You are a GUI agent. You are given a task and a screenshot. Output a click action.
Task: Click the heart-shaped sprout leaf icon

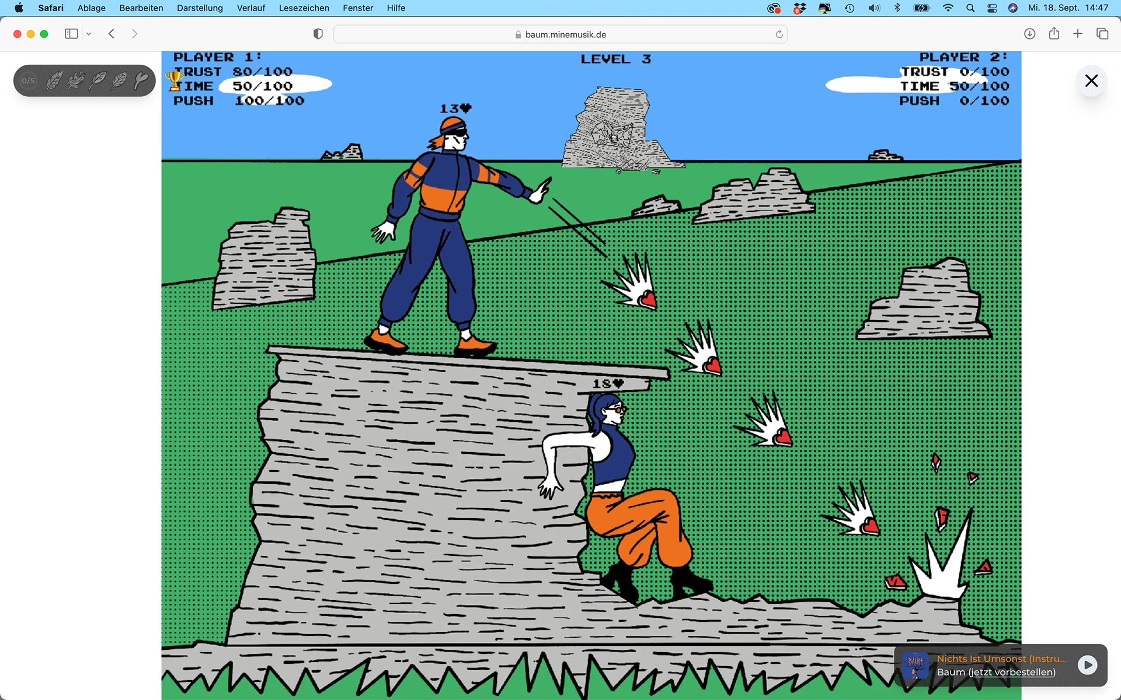tap(141, 80)
